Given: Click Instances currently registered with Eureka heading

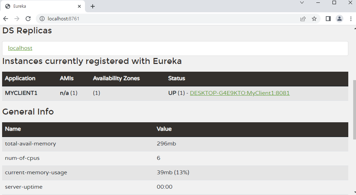Looking at the screenshot, I should (x=92, y=61).
